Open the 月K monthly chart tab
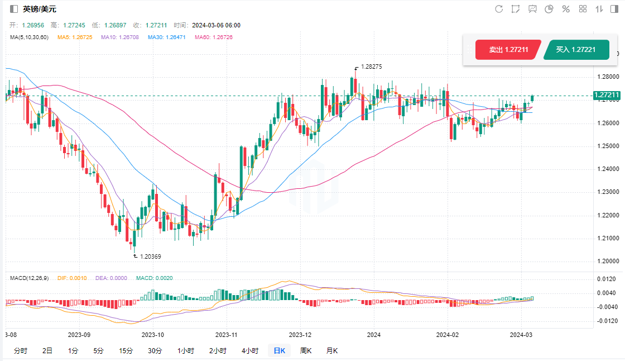The width and height of the screenshot is (625, 361). coord(332,351)
